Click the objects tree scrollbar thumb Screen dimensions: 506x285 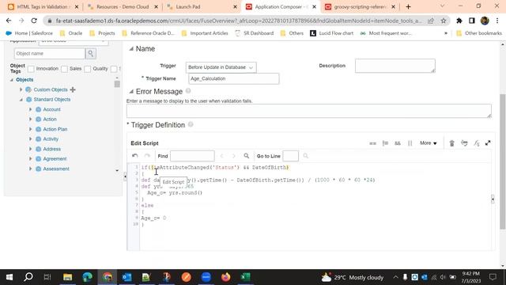(117, 84)
